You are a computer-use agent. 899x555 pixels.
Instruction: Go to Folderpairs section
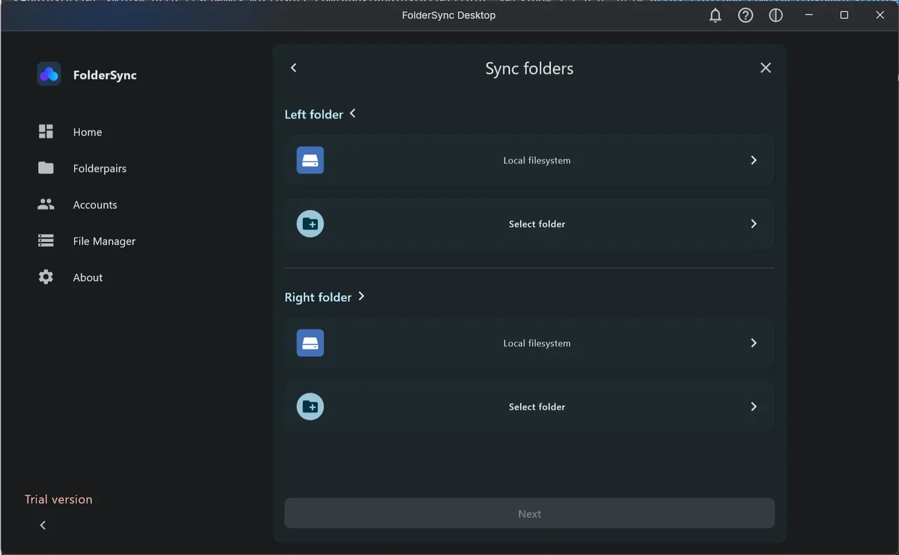pyautogui.click(x=99, y=169)
